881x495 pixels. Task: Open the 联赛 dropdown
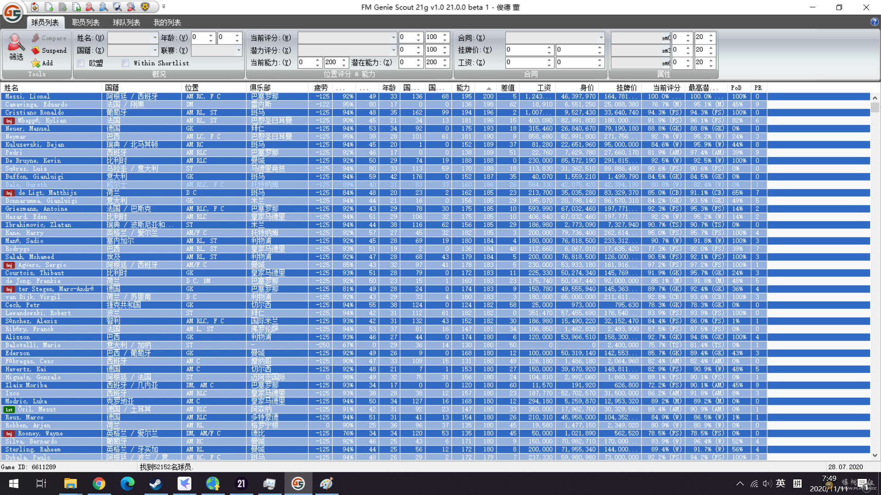pos(239,50)
